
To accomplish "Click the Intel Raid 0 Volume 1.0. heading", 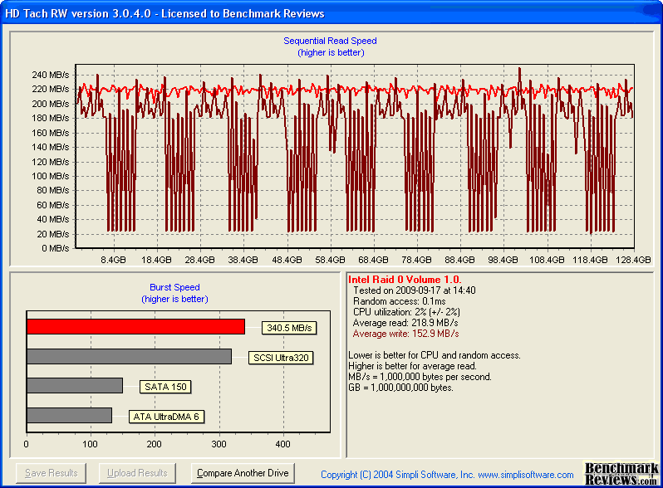I will click(405, 280).
